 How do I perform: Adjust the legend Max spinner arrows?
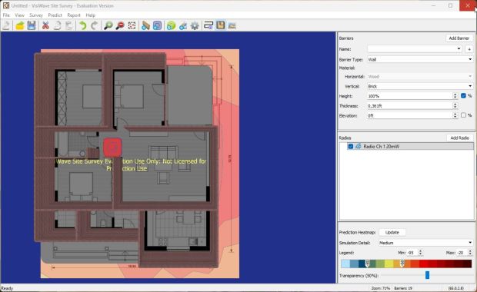pyautogui.click(x=470, y=253)
